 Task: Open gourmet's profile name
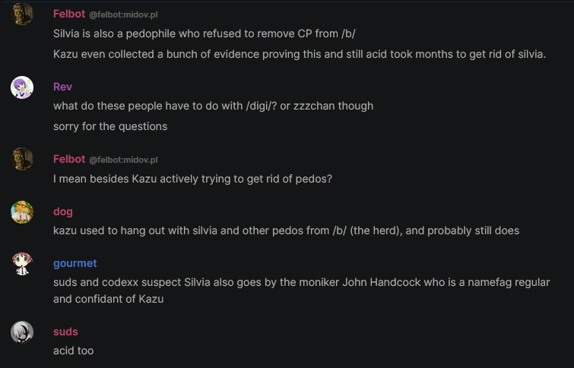click(x=75, y=263)
